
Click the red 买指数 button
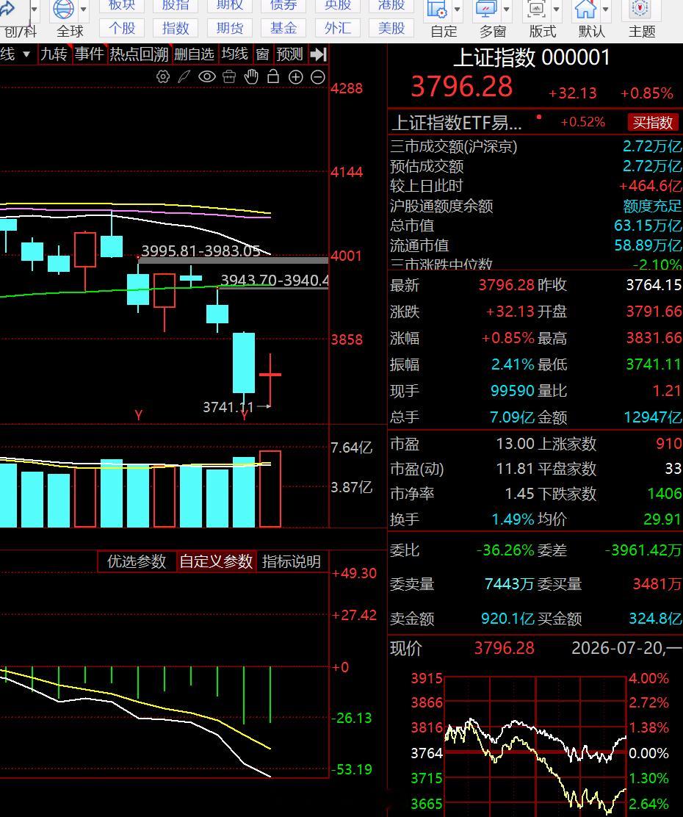click(x=653, y=123)
